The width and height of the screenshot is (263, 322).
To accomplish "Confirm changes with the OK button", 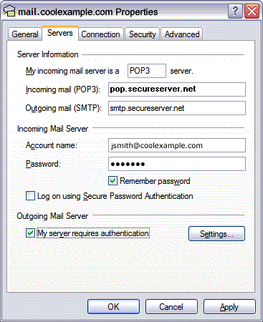I will tap(113, 307).
